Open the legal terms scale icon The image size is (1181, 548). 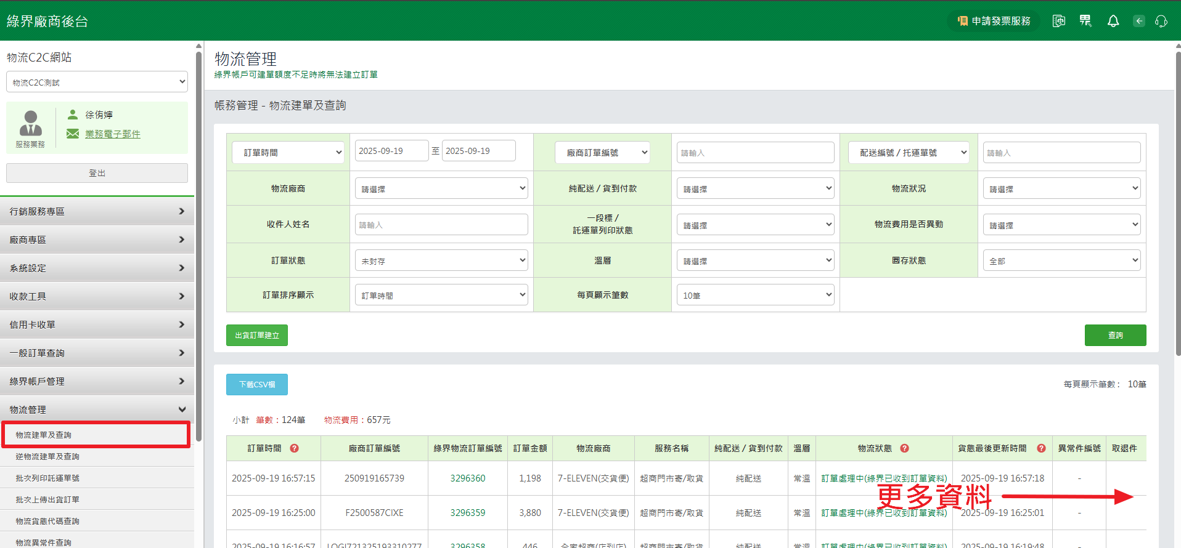pyautogui.click(x=1058, y=22)
